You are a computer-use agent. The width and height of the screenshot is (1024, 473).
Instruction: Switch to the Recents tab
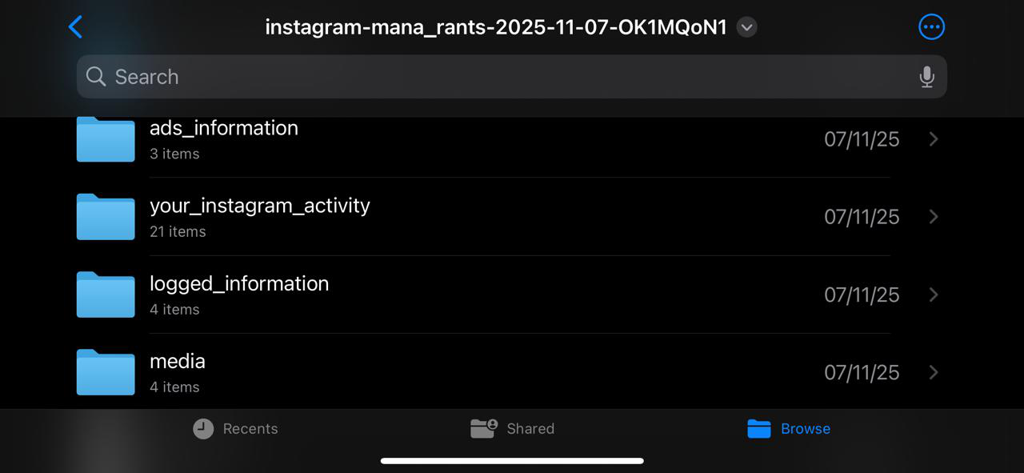[235, 429]
